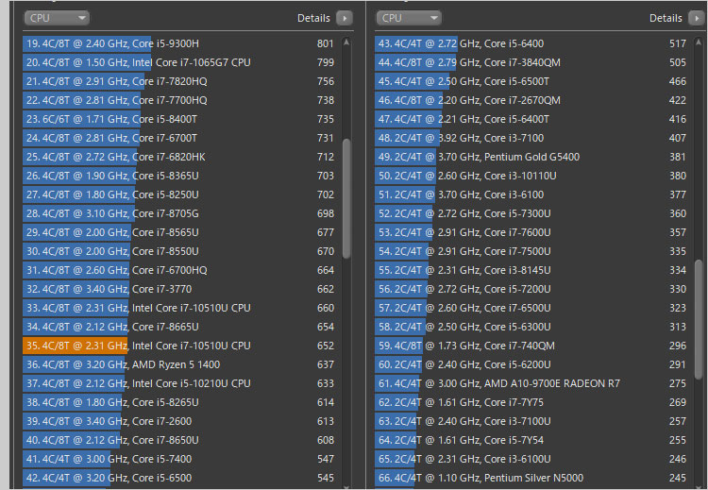The height and width of the screenshot is (490, 708).
Task: Select the Core i5-6400 entry
Action: [x=529, y=43]
